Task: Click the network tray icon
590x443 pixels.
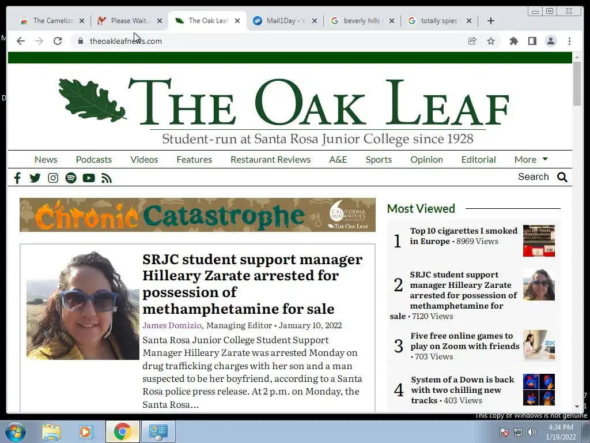Action: [x=518, y=432]
